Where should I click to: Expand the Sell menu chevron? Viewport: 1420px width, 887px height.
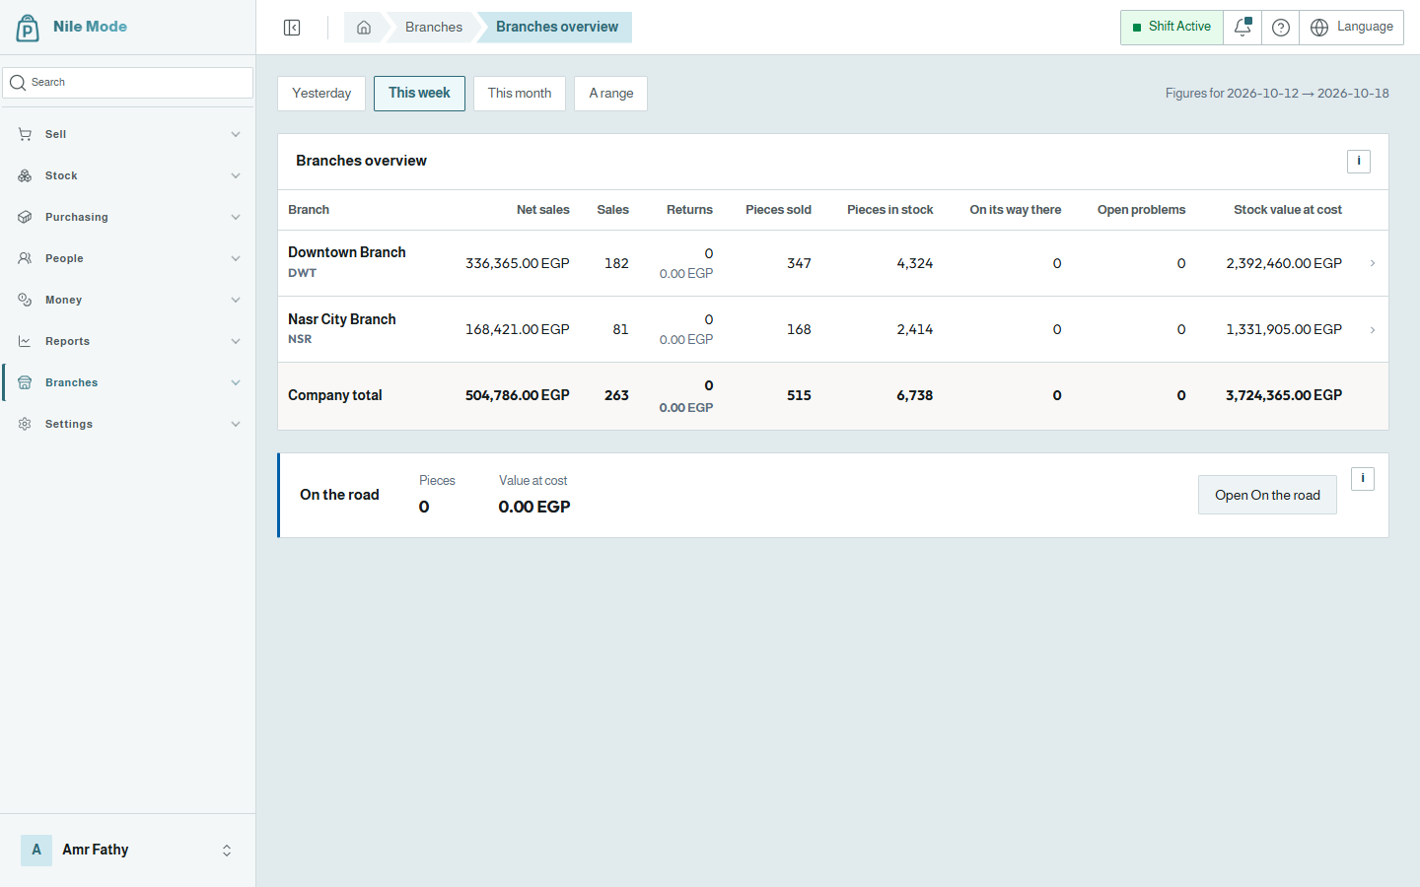click(236, 134)
